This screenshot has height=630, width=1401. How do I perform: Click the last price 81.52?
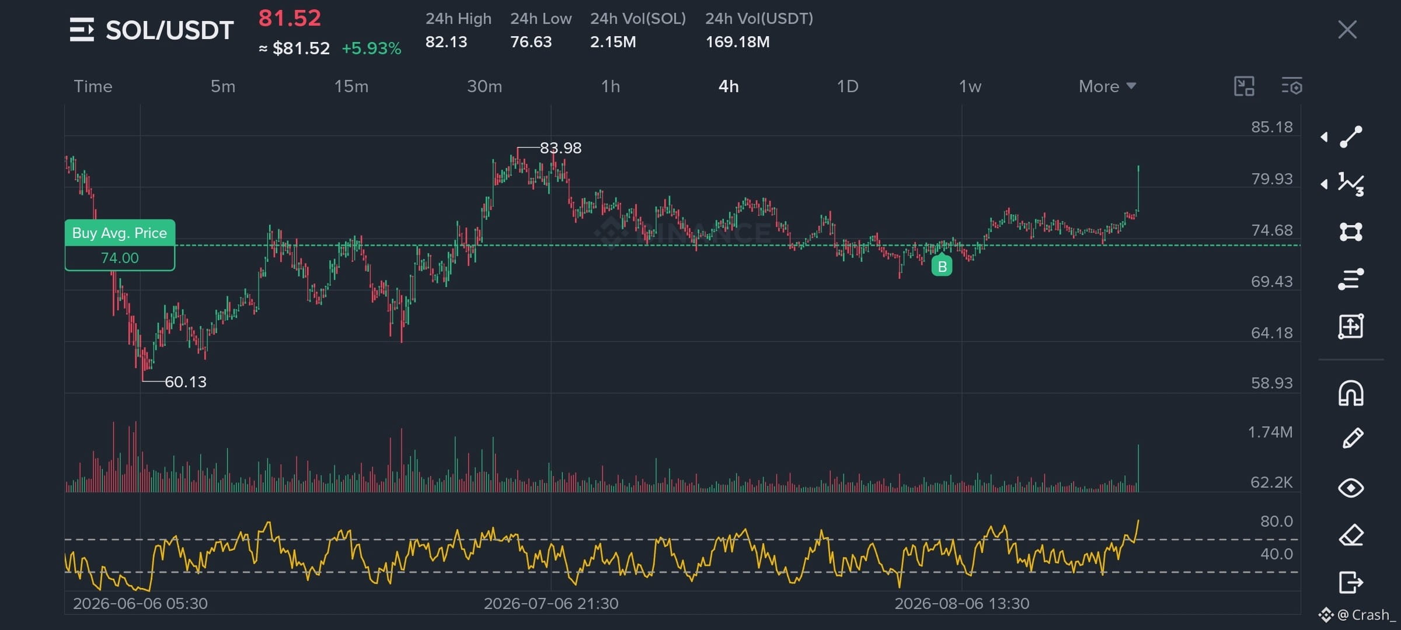290,18
